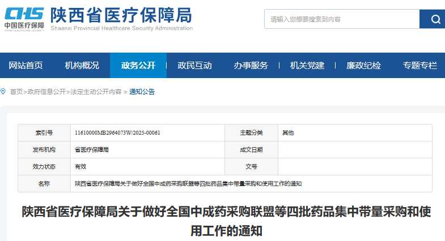Click index number 11610000MB2964073W/2025-00061
The height and width of the screenshot is (241, 445).
point(117,132)
